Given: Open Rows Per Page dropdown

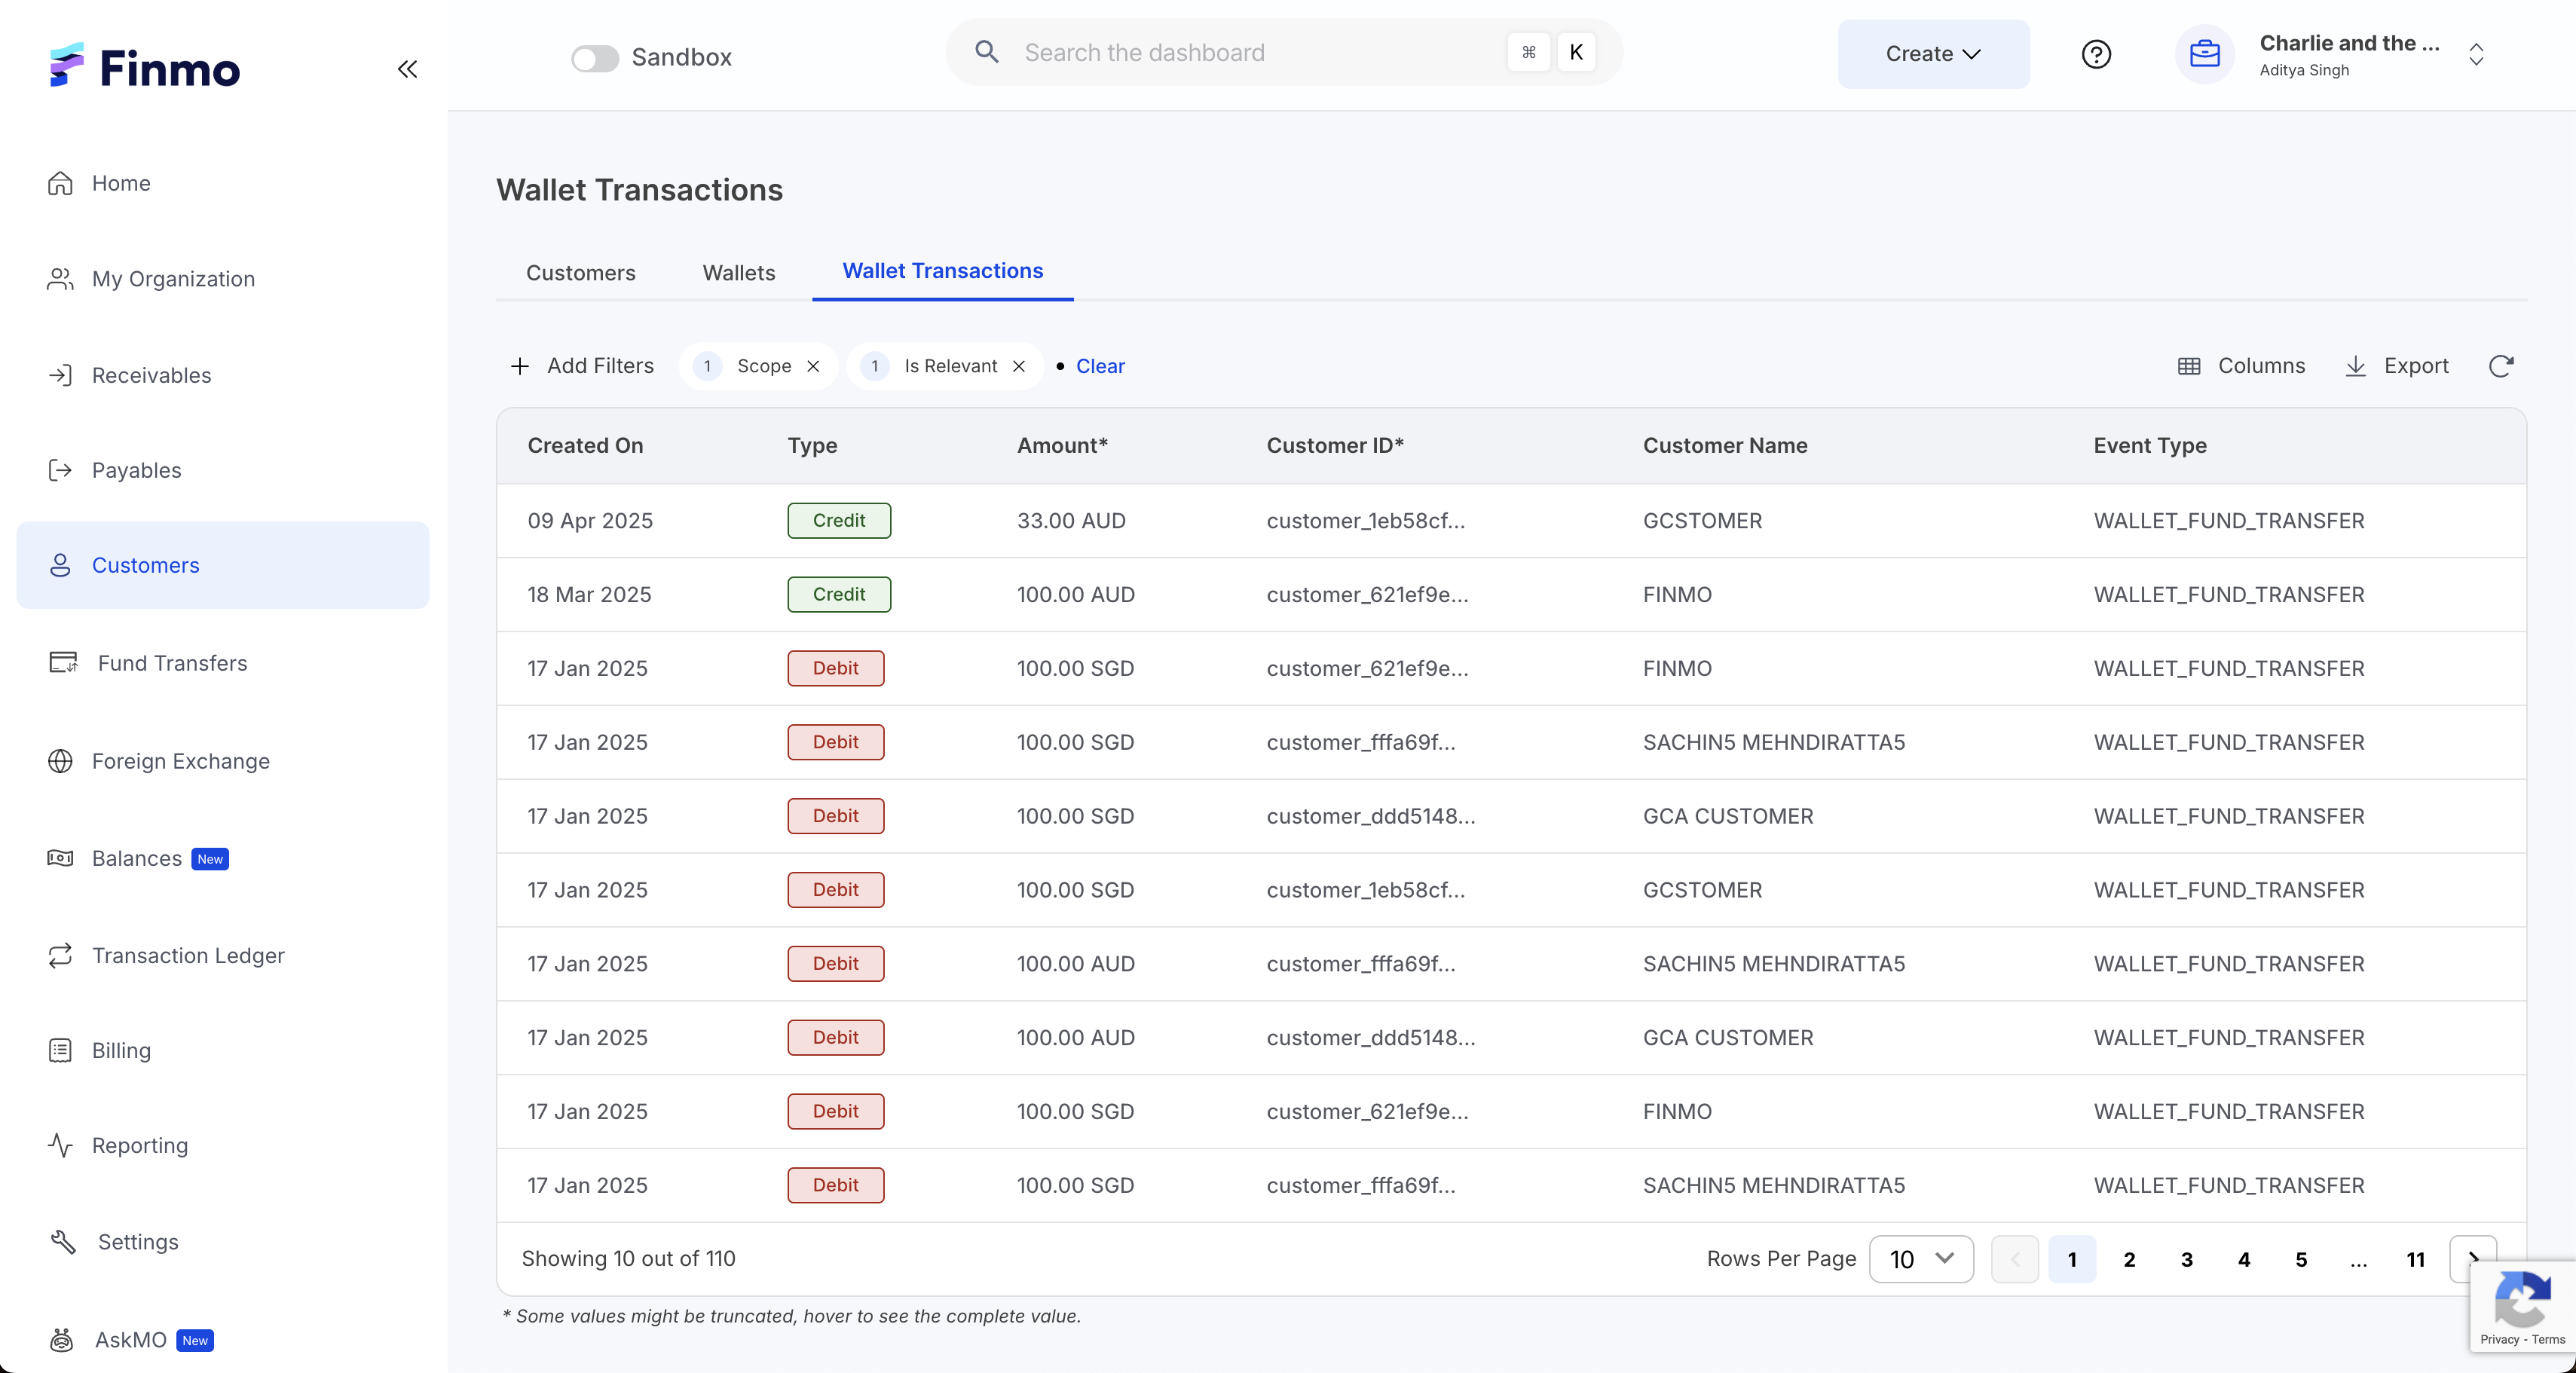Looking at the screenshot, I should point(1920,1258).
